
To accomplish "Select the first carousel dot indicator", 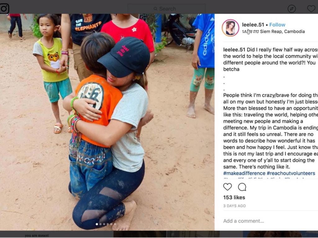I will pos(97,224).
